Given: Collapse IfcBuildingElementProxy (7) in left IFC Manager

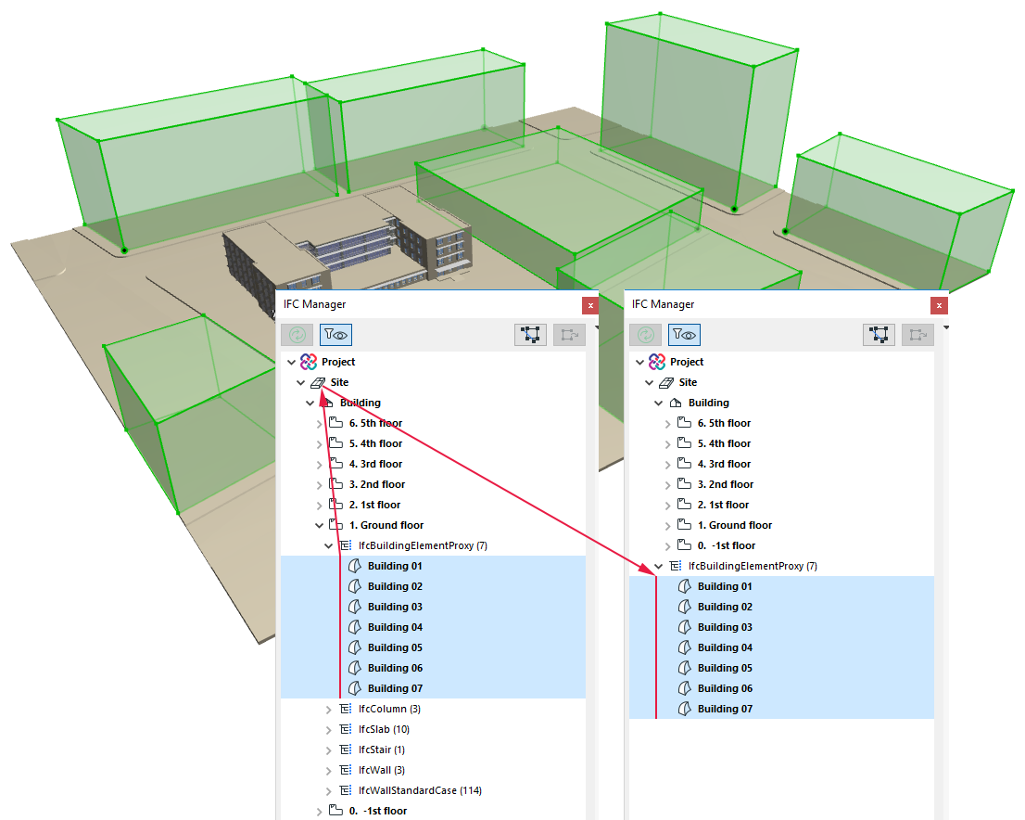Looking at the screenshot, I should [x=329, y=545].
